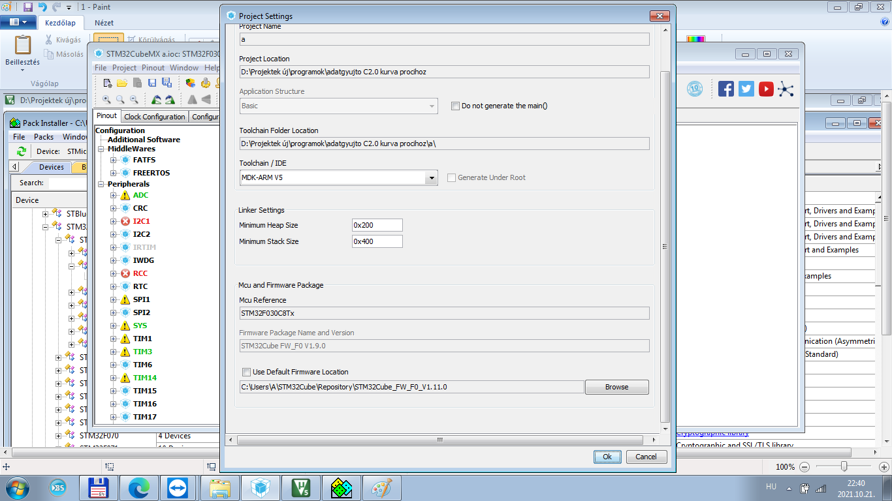Select the TIM3 peripheral in the tree
Image resolution: width=892 pixels, height=501 pixels.
[x=142, y=352]
